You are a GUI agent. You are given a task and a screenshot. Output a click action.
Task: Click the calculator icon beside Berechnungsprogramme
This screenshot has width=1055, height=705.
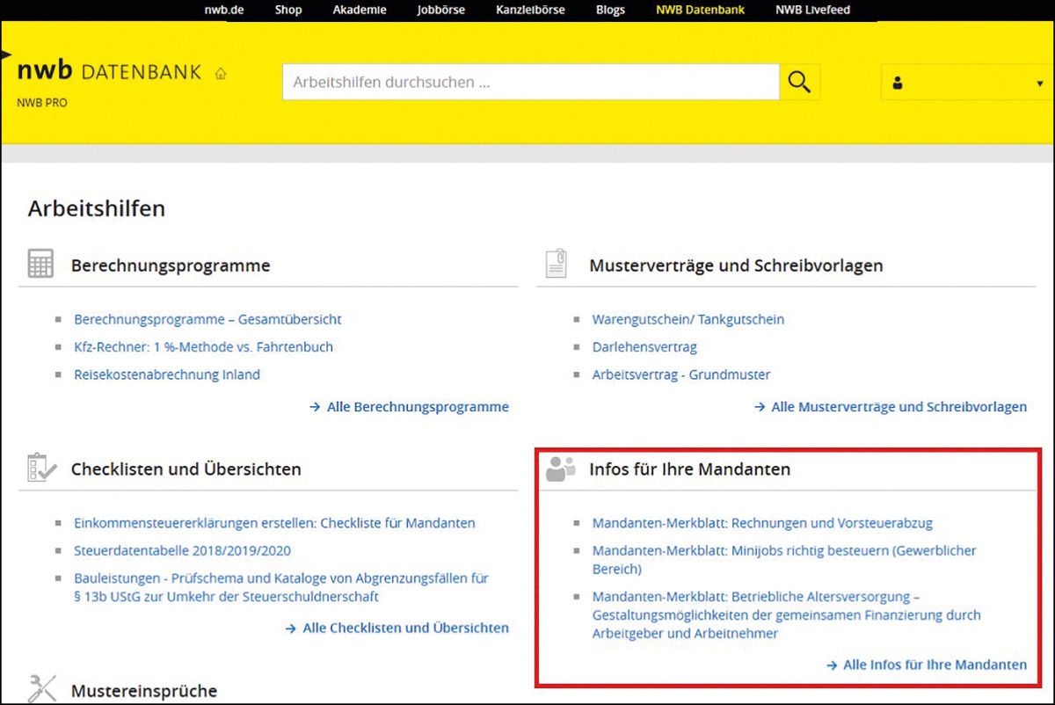click(40, 265)
